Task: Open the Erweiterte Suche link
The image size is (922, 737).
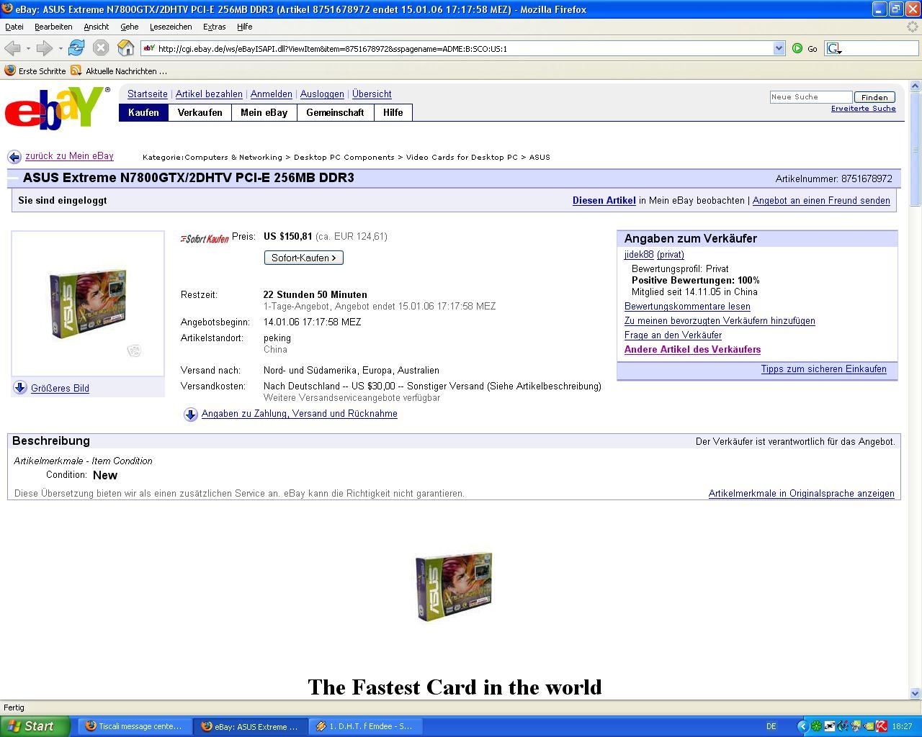Action: 864,109
